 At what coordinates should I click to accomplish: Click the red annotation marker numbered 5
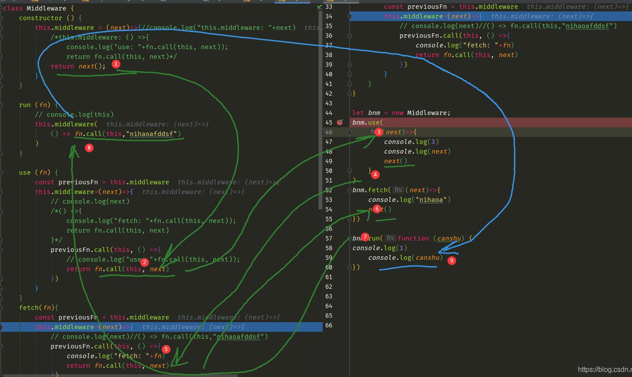click(166, 349)
